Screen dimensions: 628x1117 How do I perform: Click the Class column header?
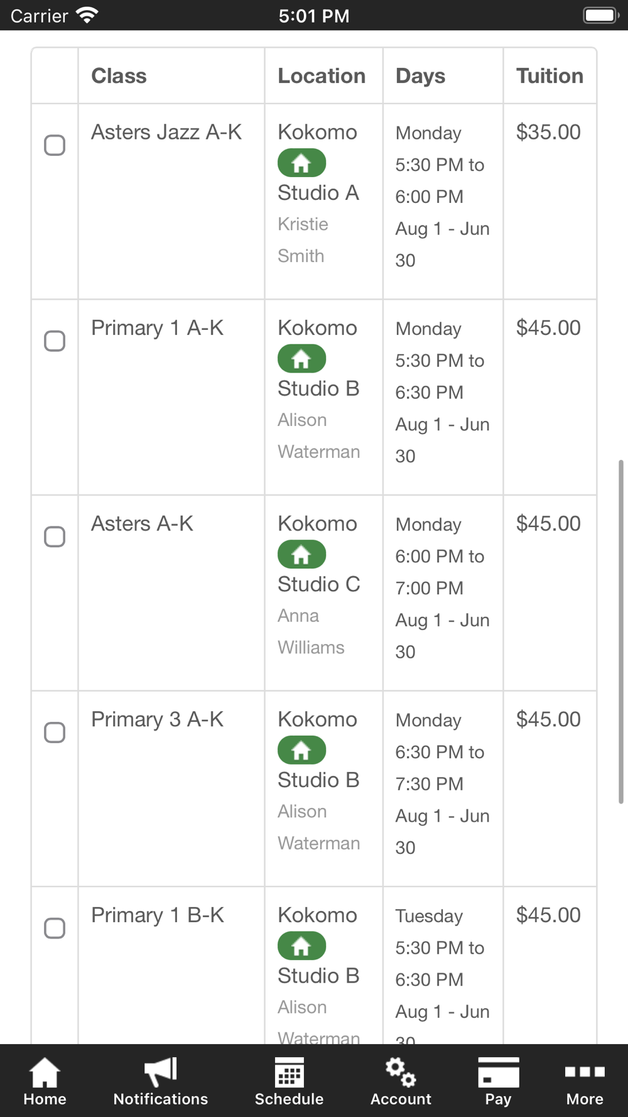pyautogui.click(x=119, y=76)
